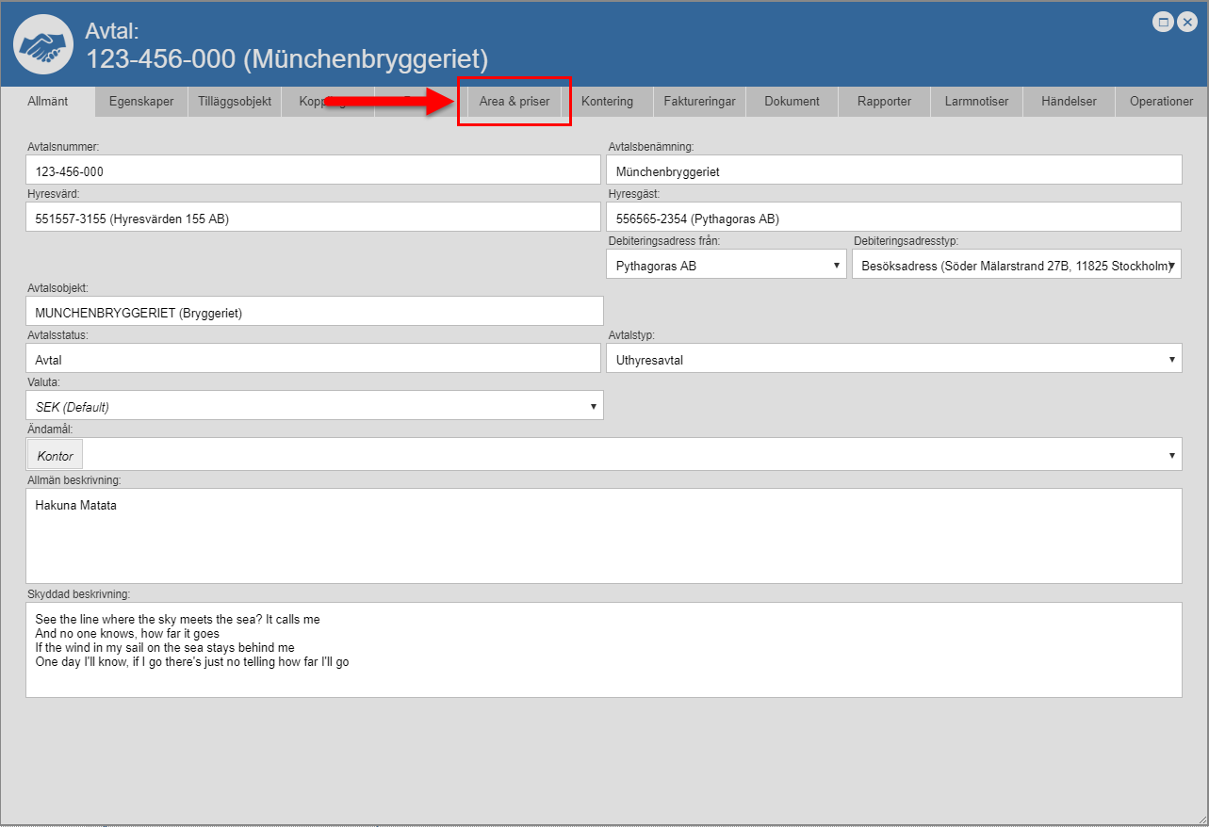Open the Debiteringsadresstyp dropdown
The height and width of the screenshot is (827, 1209).
1016,266
